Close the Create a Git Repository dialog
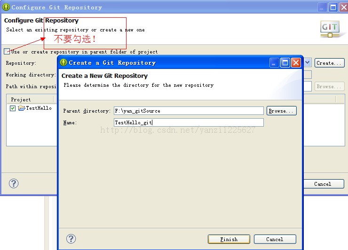The height and width of the screenshot is (250, 348). pyautogui.click(x=296, y=63)
